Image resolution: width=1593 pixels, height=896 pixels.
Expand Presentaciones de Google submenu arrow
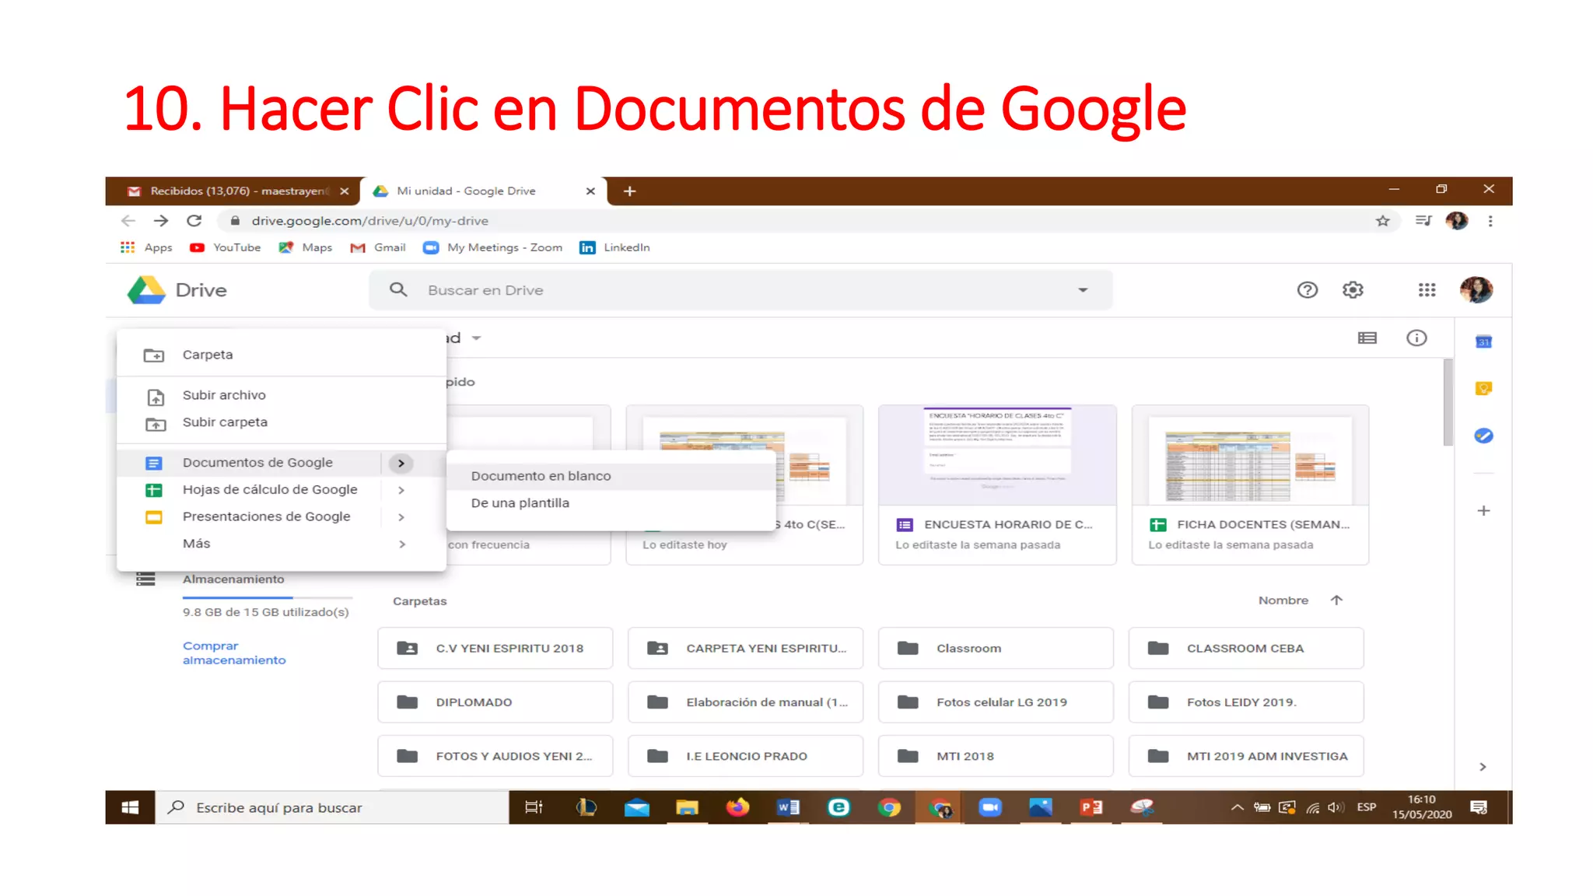click(x=401, y=517)
